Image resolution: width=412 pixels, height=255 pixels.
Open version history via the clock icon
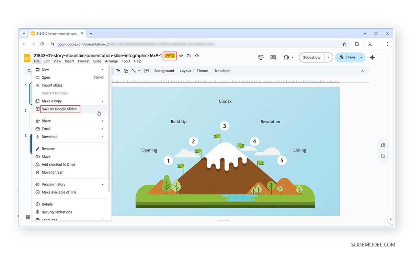(x=261, y=57)
